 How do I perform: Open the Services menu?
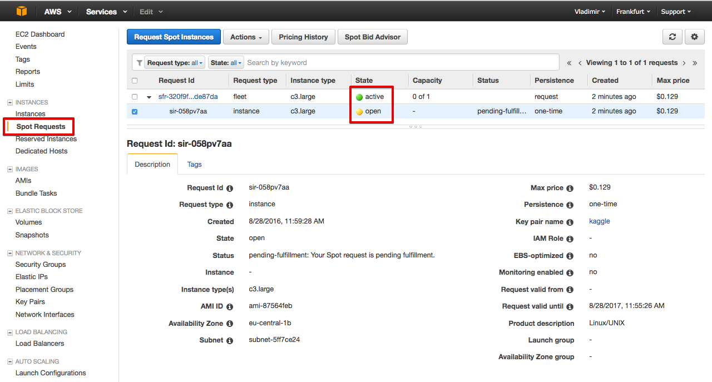[x=107, y=11]
